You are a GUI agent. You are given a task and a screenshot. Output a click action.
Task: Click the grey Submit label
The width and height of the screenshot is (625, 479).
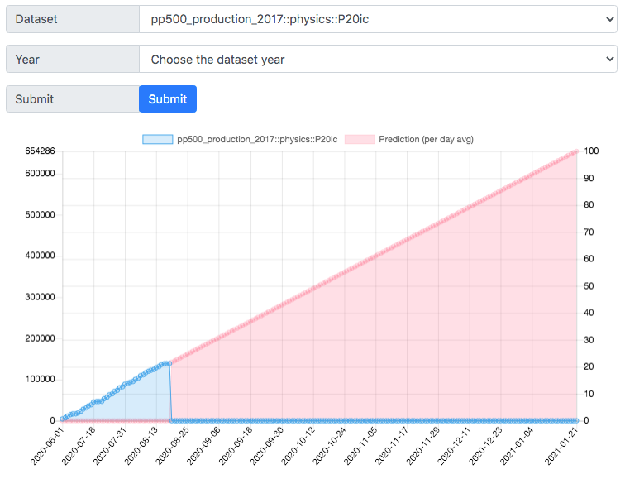tap(34, 99)
